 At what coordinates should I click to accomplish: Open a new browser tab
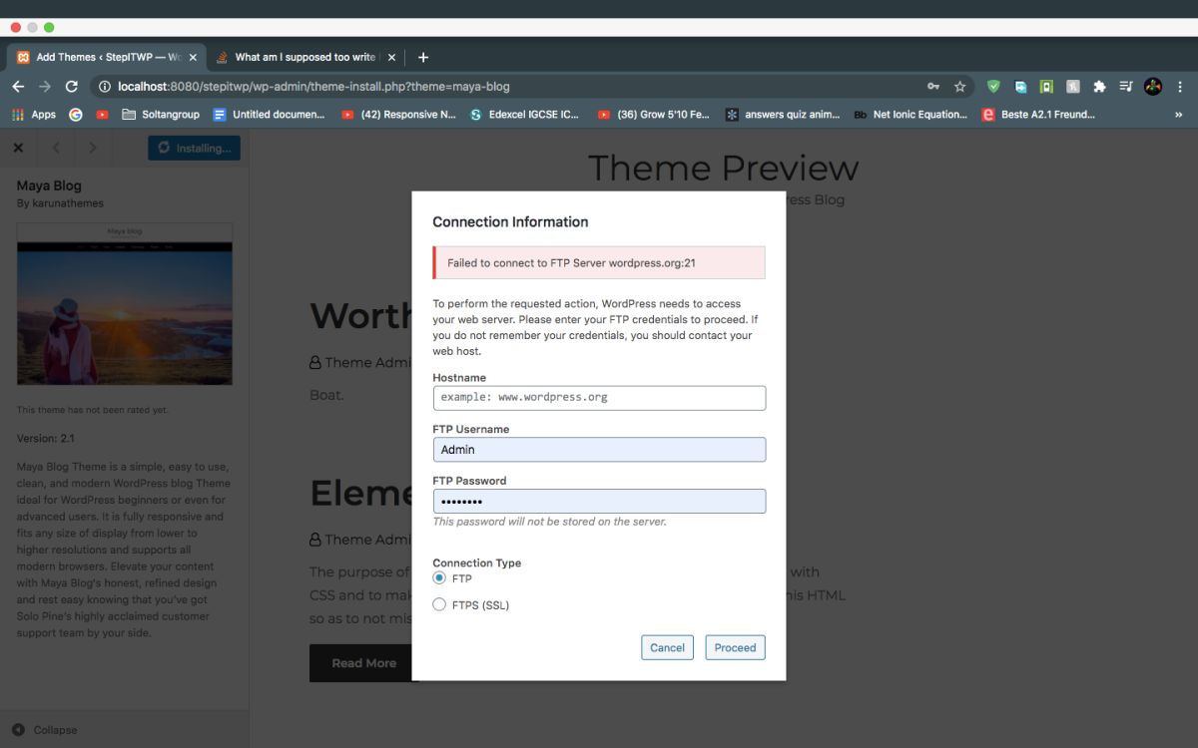coord(423,57)
